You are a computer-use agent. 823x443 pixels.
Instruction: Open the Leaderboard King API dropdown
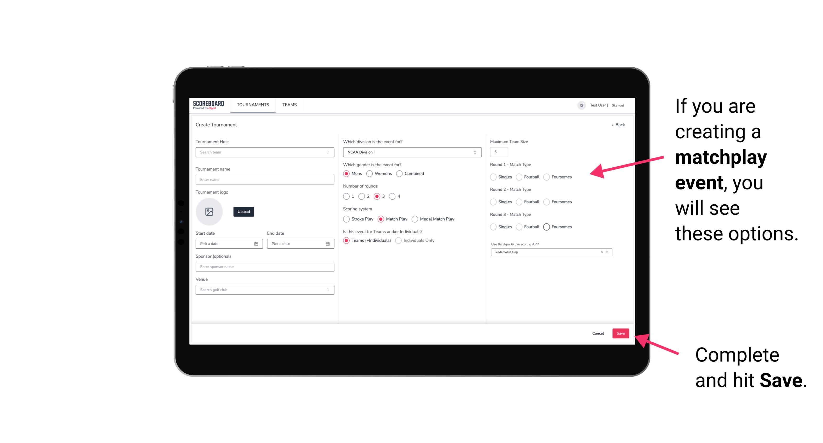coord(606,252)
